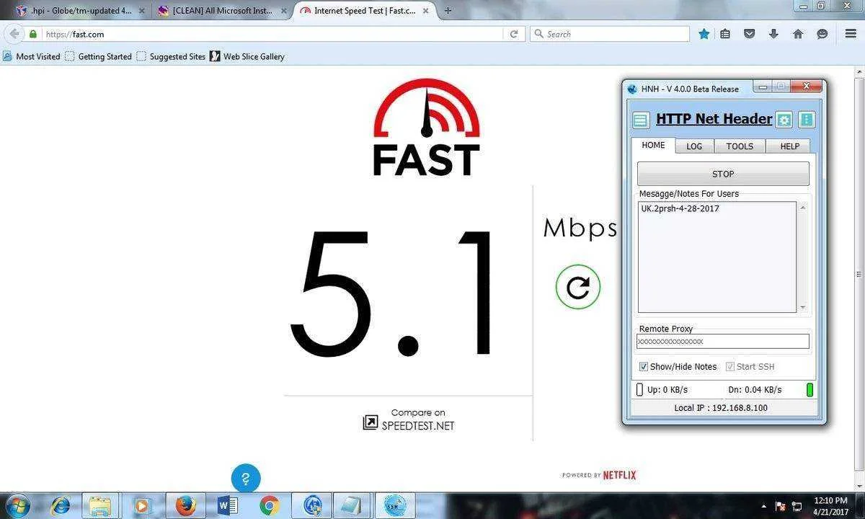Click the Firefox address bar
Image resolution: width=865 pixels, height=519 pixels.
pyautogui.click(x=272, y=34)
